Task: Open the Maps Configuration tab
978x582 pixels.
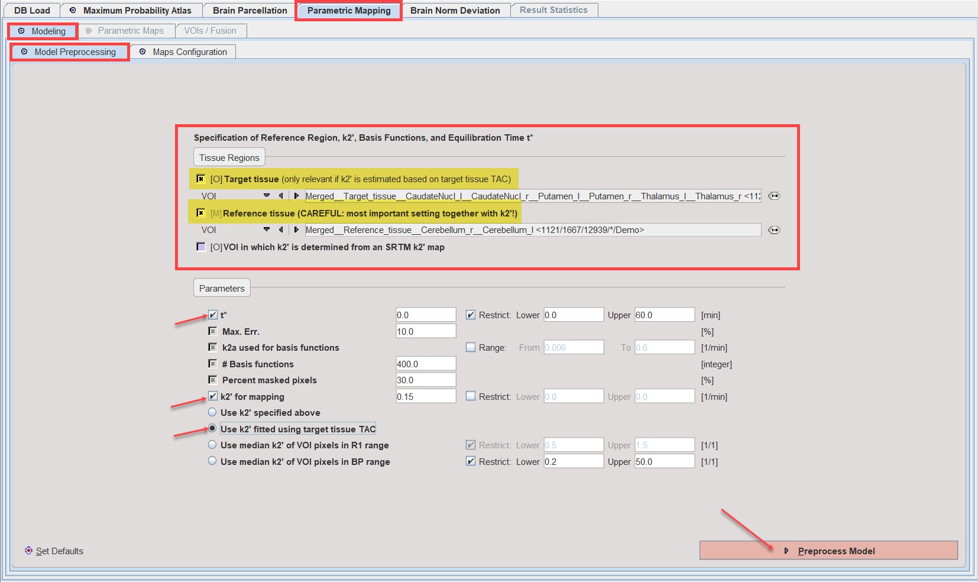Action: click(183, 52)
